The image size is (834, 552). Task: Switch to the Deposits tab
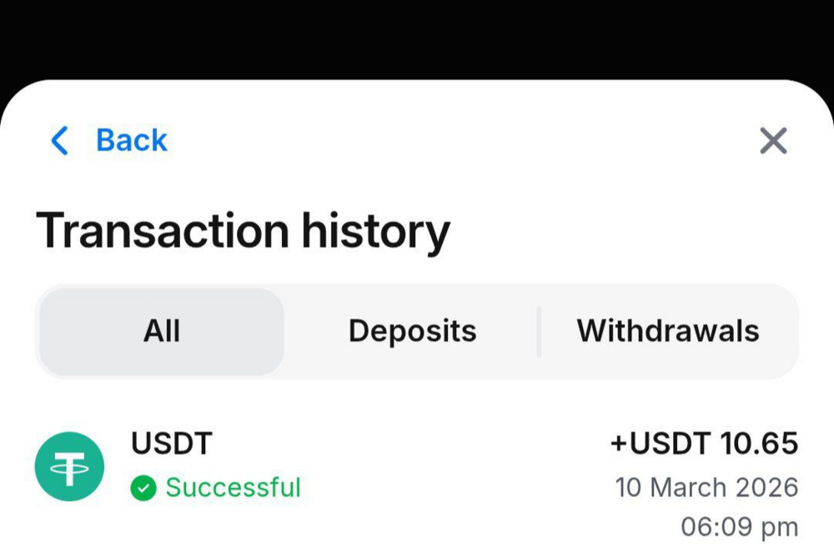[412, 331]
